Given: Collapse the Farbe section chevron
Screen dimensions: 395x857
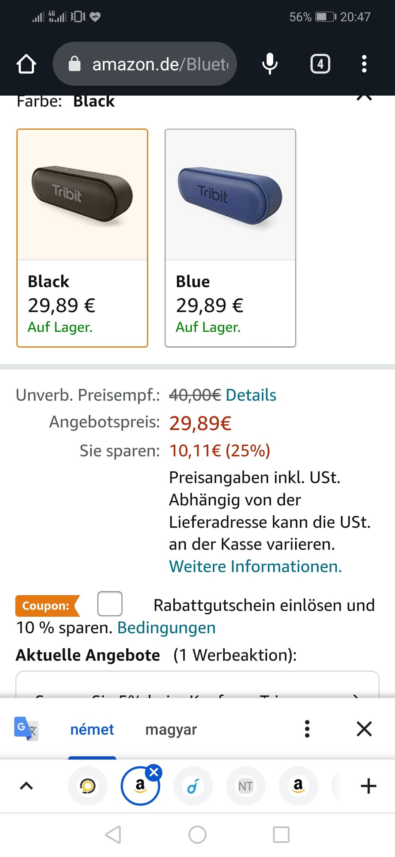Looking at the screenshot, I should [x=364, y=97].
